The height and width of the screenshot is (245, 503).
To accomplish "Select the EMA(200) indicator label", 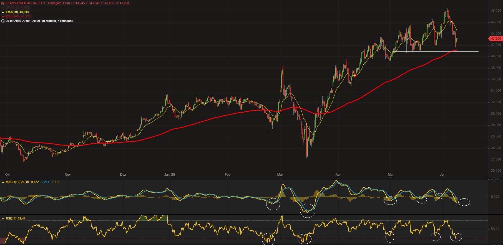I will 18,17.
